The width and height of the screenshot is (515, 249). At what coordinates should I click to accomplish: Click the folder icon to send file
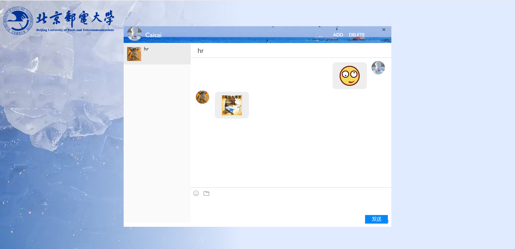tap(206, 193)
